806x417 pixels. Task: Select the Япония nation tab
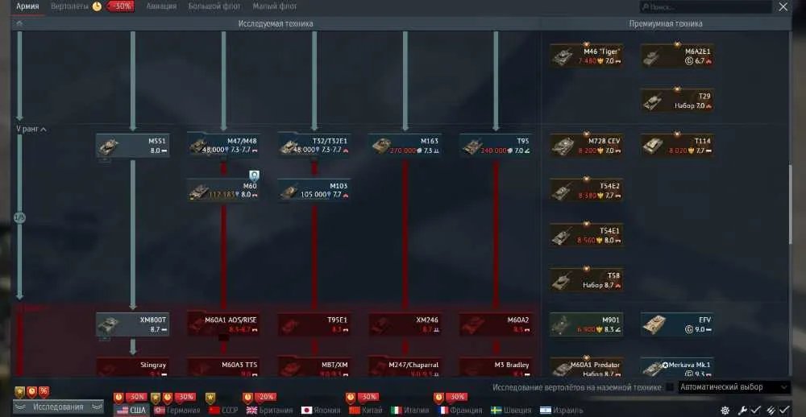(x=321, y=411)
